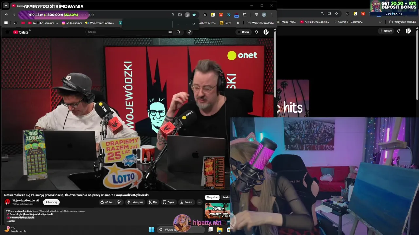Bookmark this page with the blue star icon
The height and width of the screenshot is (235, 419).
click(x=194, y=15)
